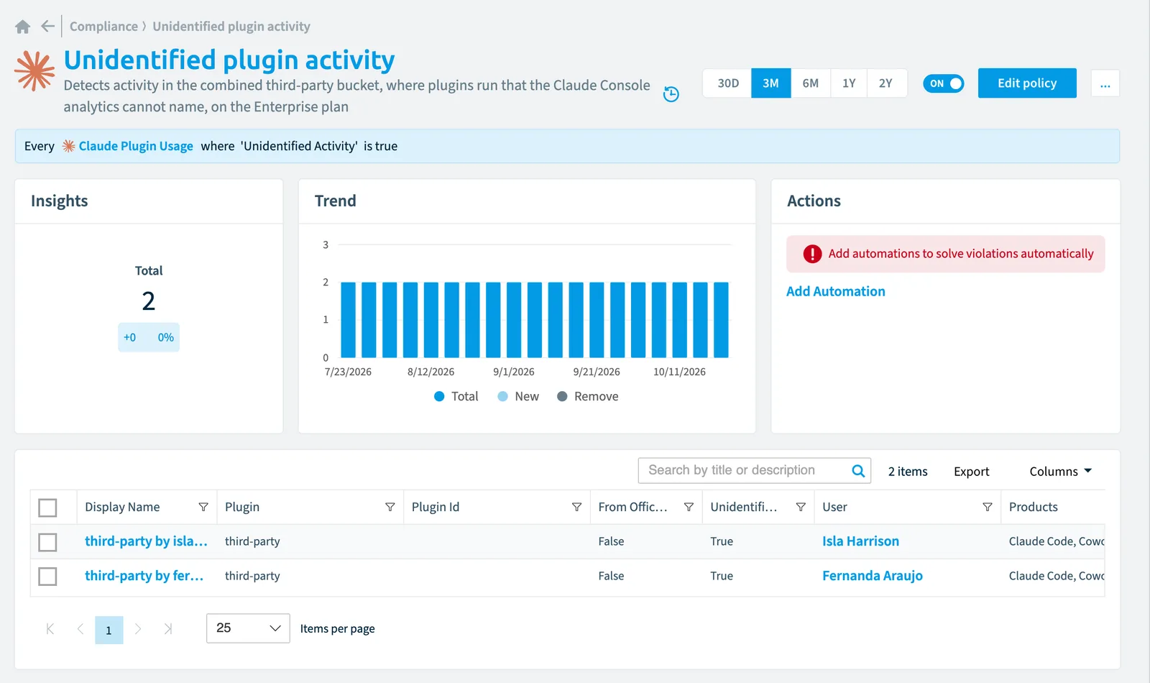Go to last page of results
Image resolution: width=1150 pixels, height=683 pixels.
click(168, 629)
